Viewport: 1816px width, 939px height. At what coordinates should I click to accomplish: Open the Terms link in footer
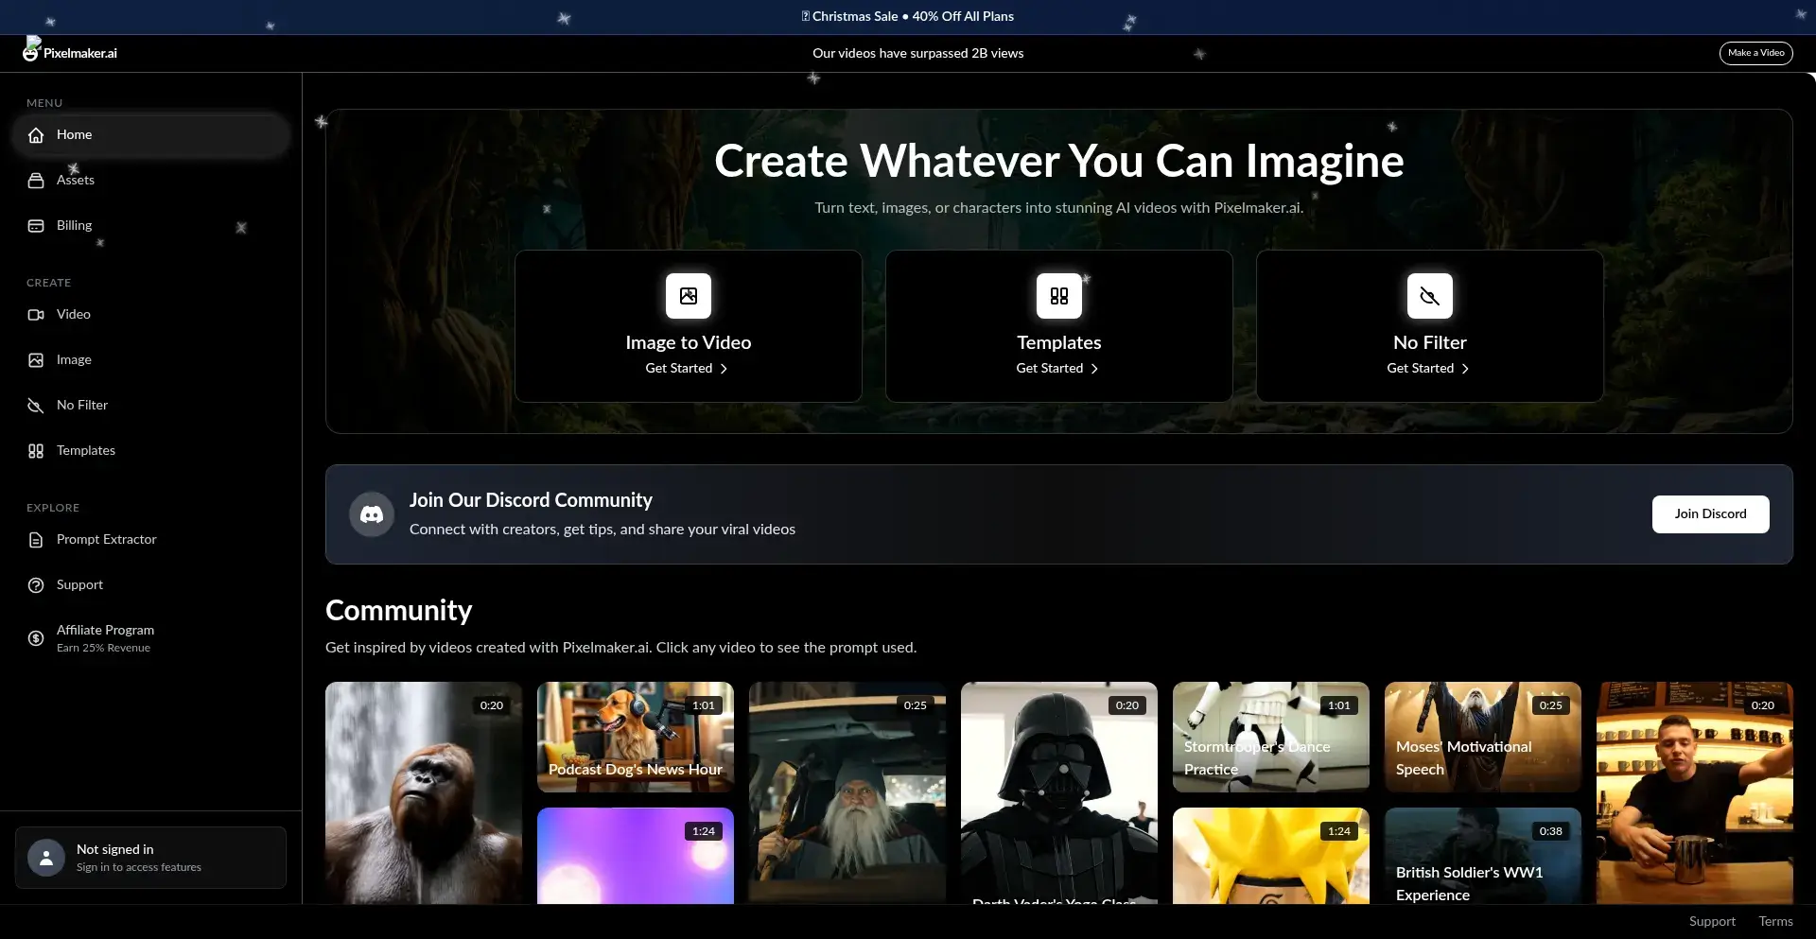1776,920
